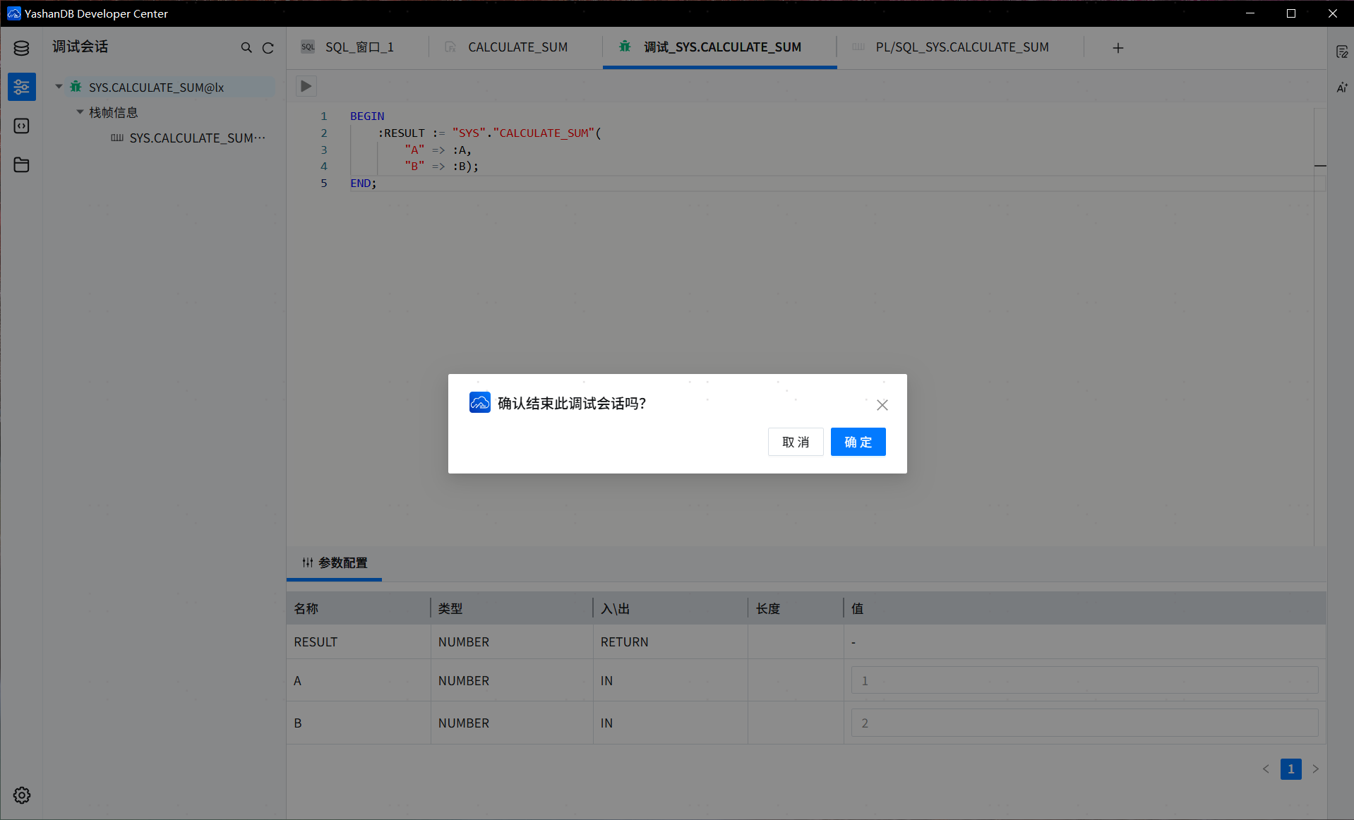The width and height of the screenshot is (1354, 820).
Task: Confirm ending the debug session with 确定
Action: [858, 442]
